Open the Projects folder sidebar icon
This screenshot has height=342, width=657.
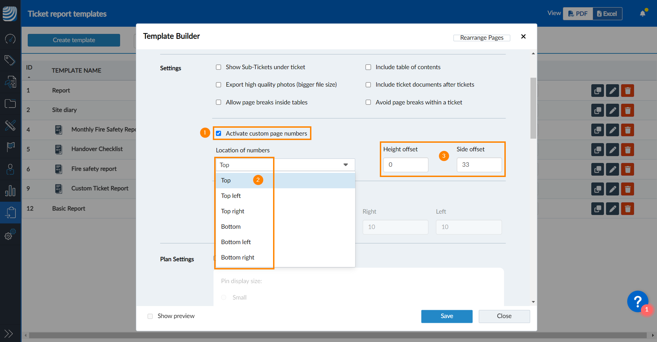point(10,103)
